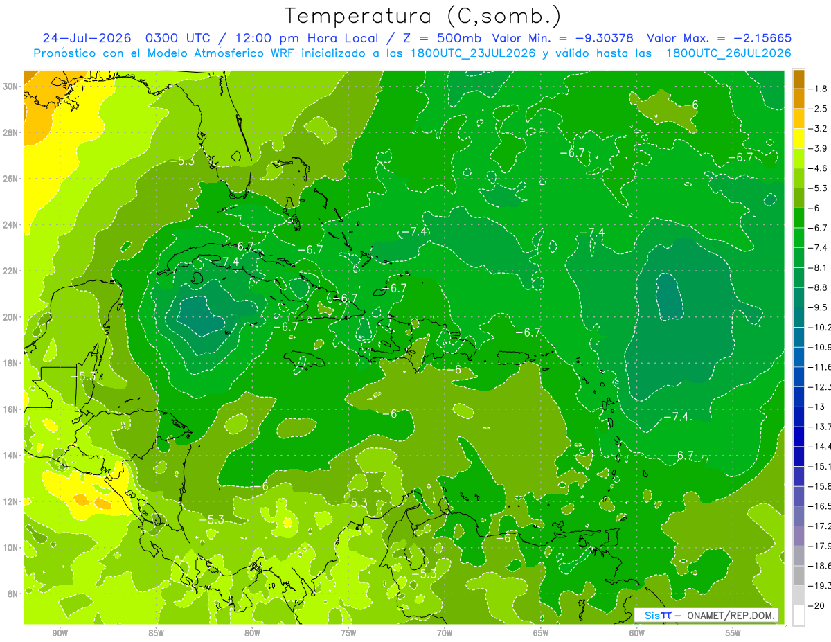Click the purple swatch between -17.2 and -17.9

coord(798,535)
